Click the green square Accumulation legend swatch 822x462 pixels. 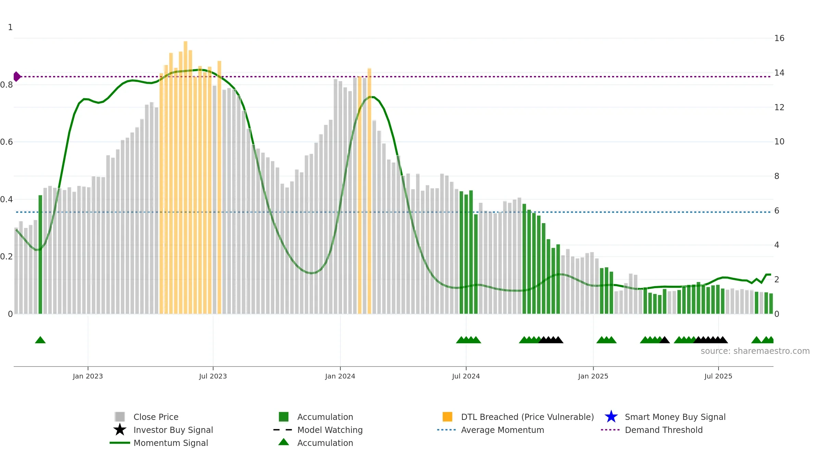(284, 416)
